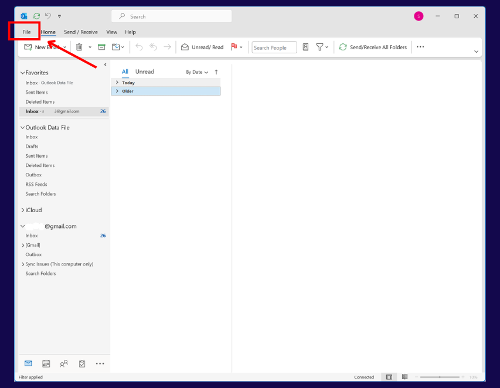
Task: Click the sync Send/Receive icon in title bar
Action: pos(37,16)
